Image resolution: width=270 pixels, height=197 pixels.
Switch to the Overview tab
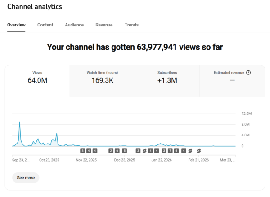point(16,25)
